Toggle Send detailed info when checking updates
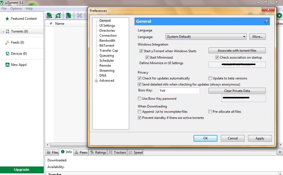This screenshot has height=175, width=283. [139, 84]
